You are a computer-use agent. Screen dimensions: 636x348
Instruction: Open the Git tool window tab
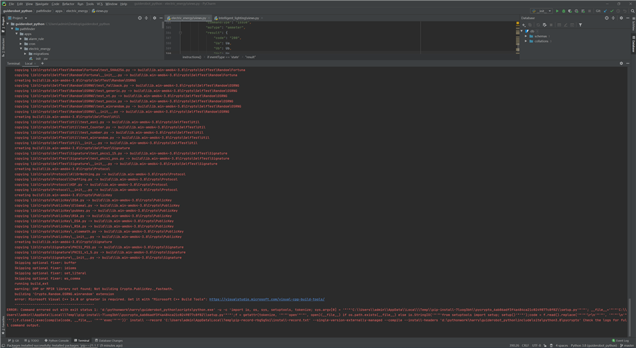[x=13, y=341]
